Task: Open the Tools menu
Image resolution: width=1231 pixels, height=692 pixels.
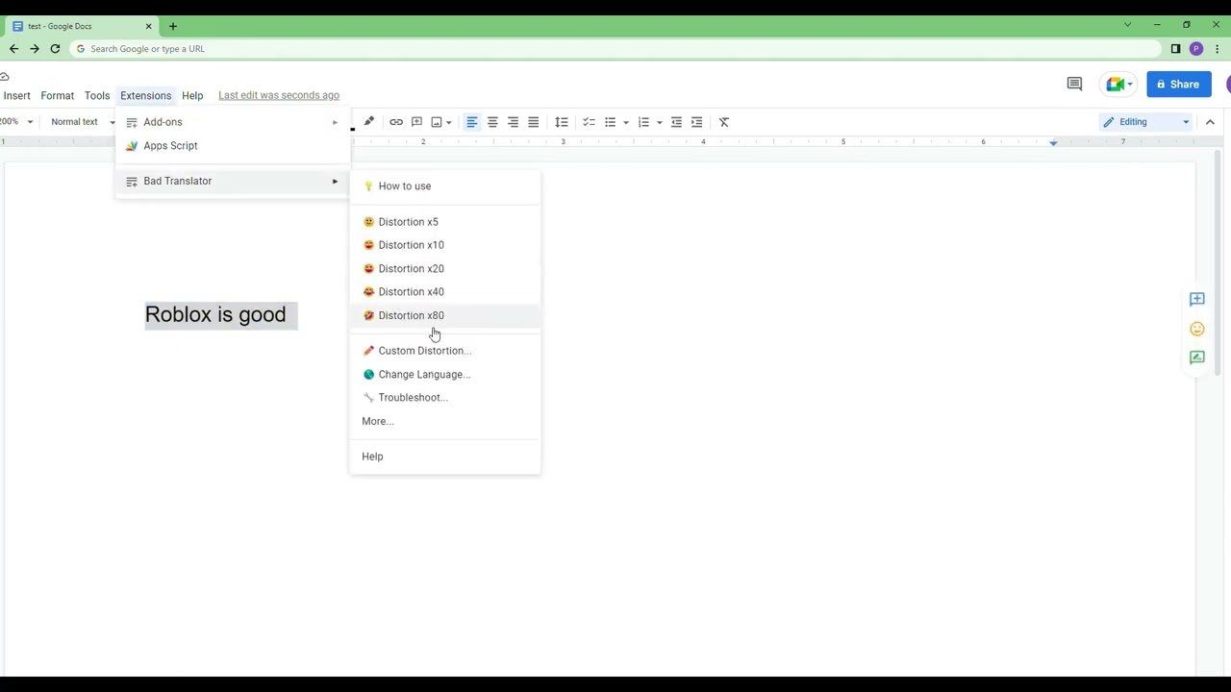Action: click(97, 95)
